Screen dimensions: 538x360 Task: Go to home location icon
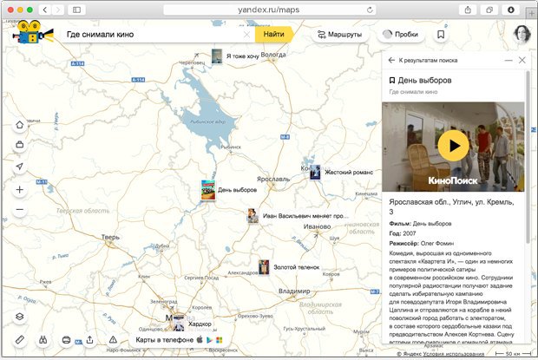pyautogui.click(x=20, y=125)
